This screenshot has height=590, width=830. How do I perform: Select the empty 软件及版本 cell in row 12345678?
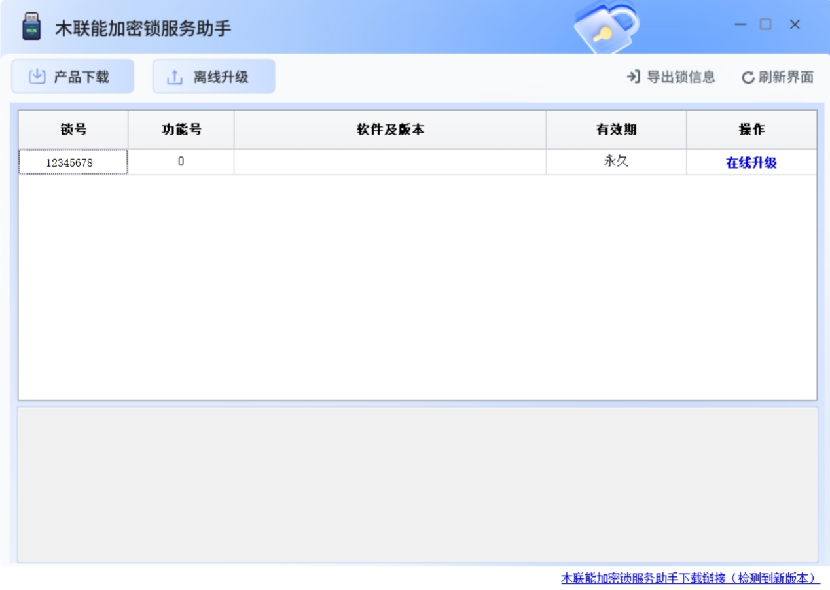pyautogui.click(x=390, y=162)
